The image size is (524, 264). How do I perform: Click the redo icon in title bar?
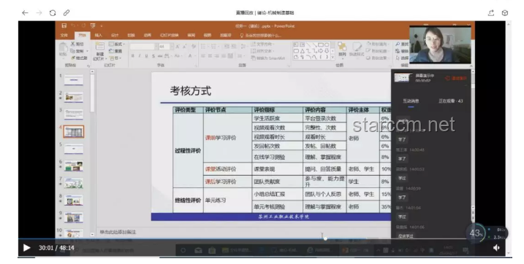(x=83, y=26)
